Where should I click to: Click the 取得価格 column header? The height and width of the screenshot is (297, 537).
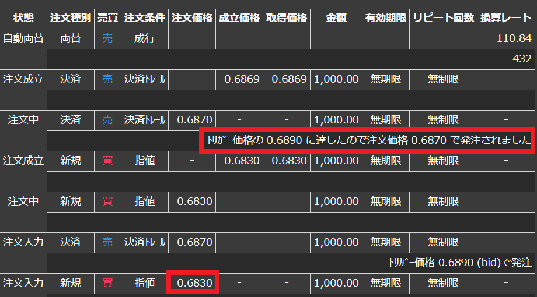pos(287,18)
